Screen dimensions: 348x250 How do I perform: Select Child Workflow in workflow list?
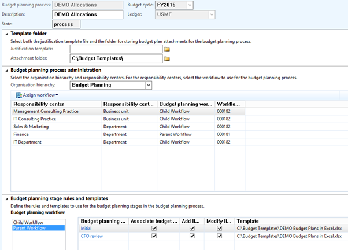tap(29, 221)
